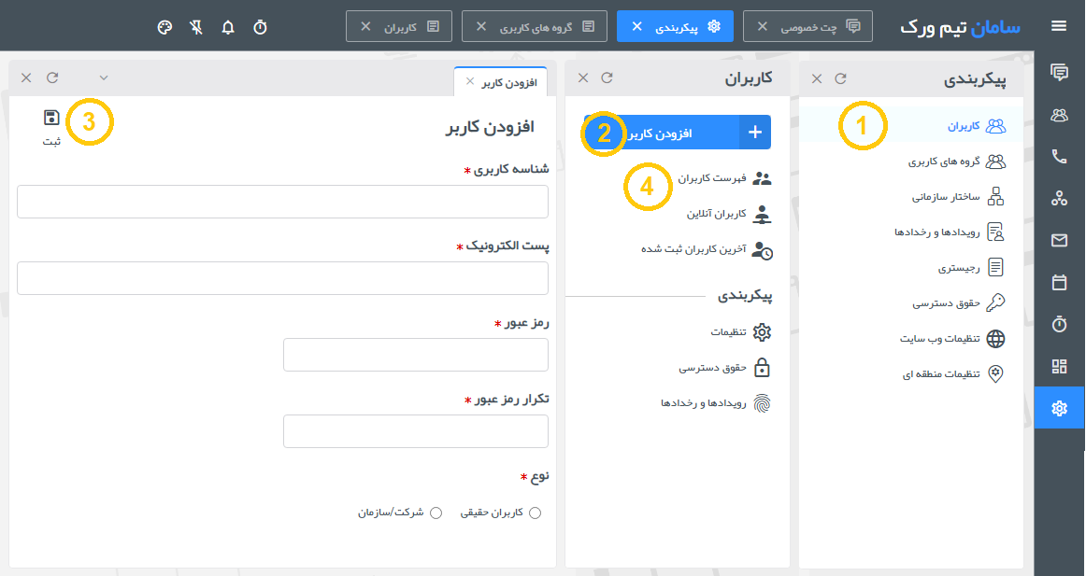Focus the تکرار رمز عبور field
Viewport: 1086px width, 576px height.
coord(416,431)
